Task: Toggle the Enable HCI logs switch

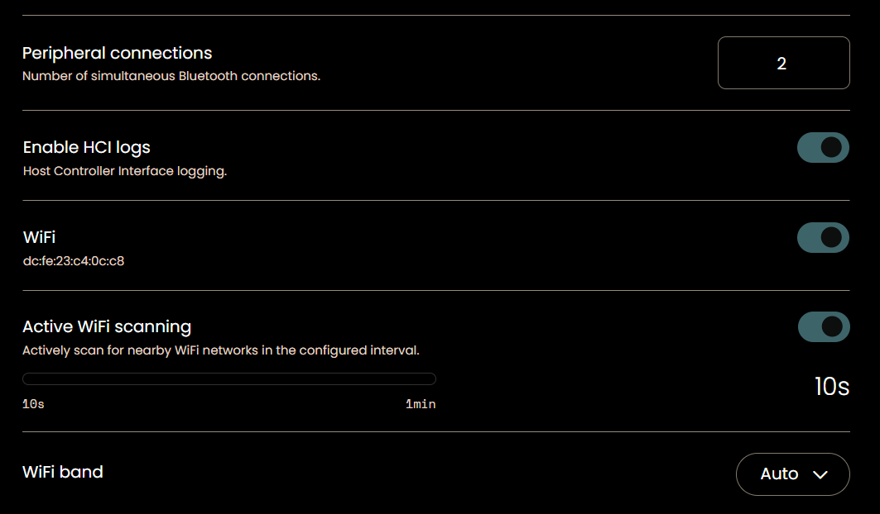Action: pyautogui.click(x=823, y=147)
